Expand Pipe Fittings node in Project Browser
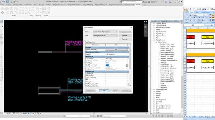Viewport: 215px width, 120px height. 154,34
